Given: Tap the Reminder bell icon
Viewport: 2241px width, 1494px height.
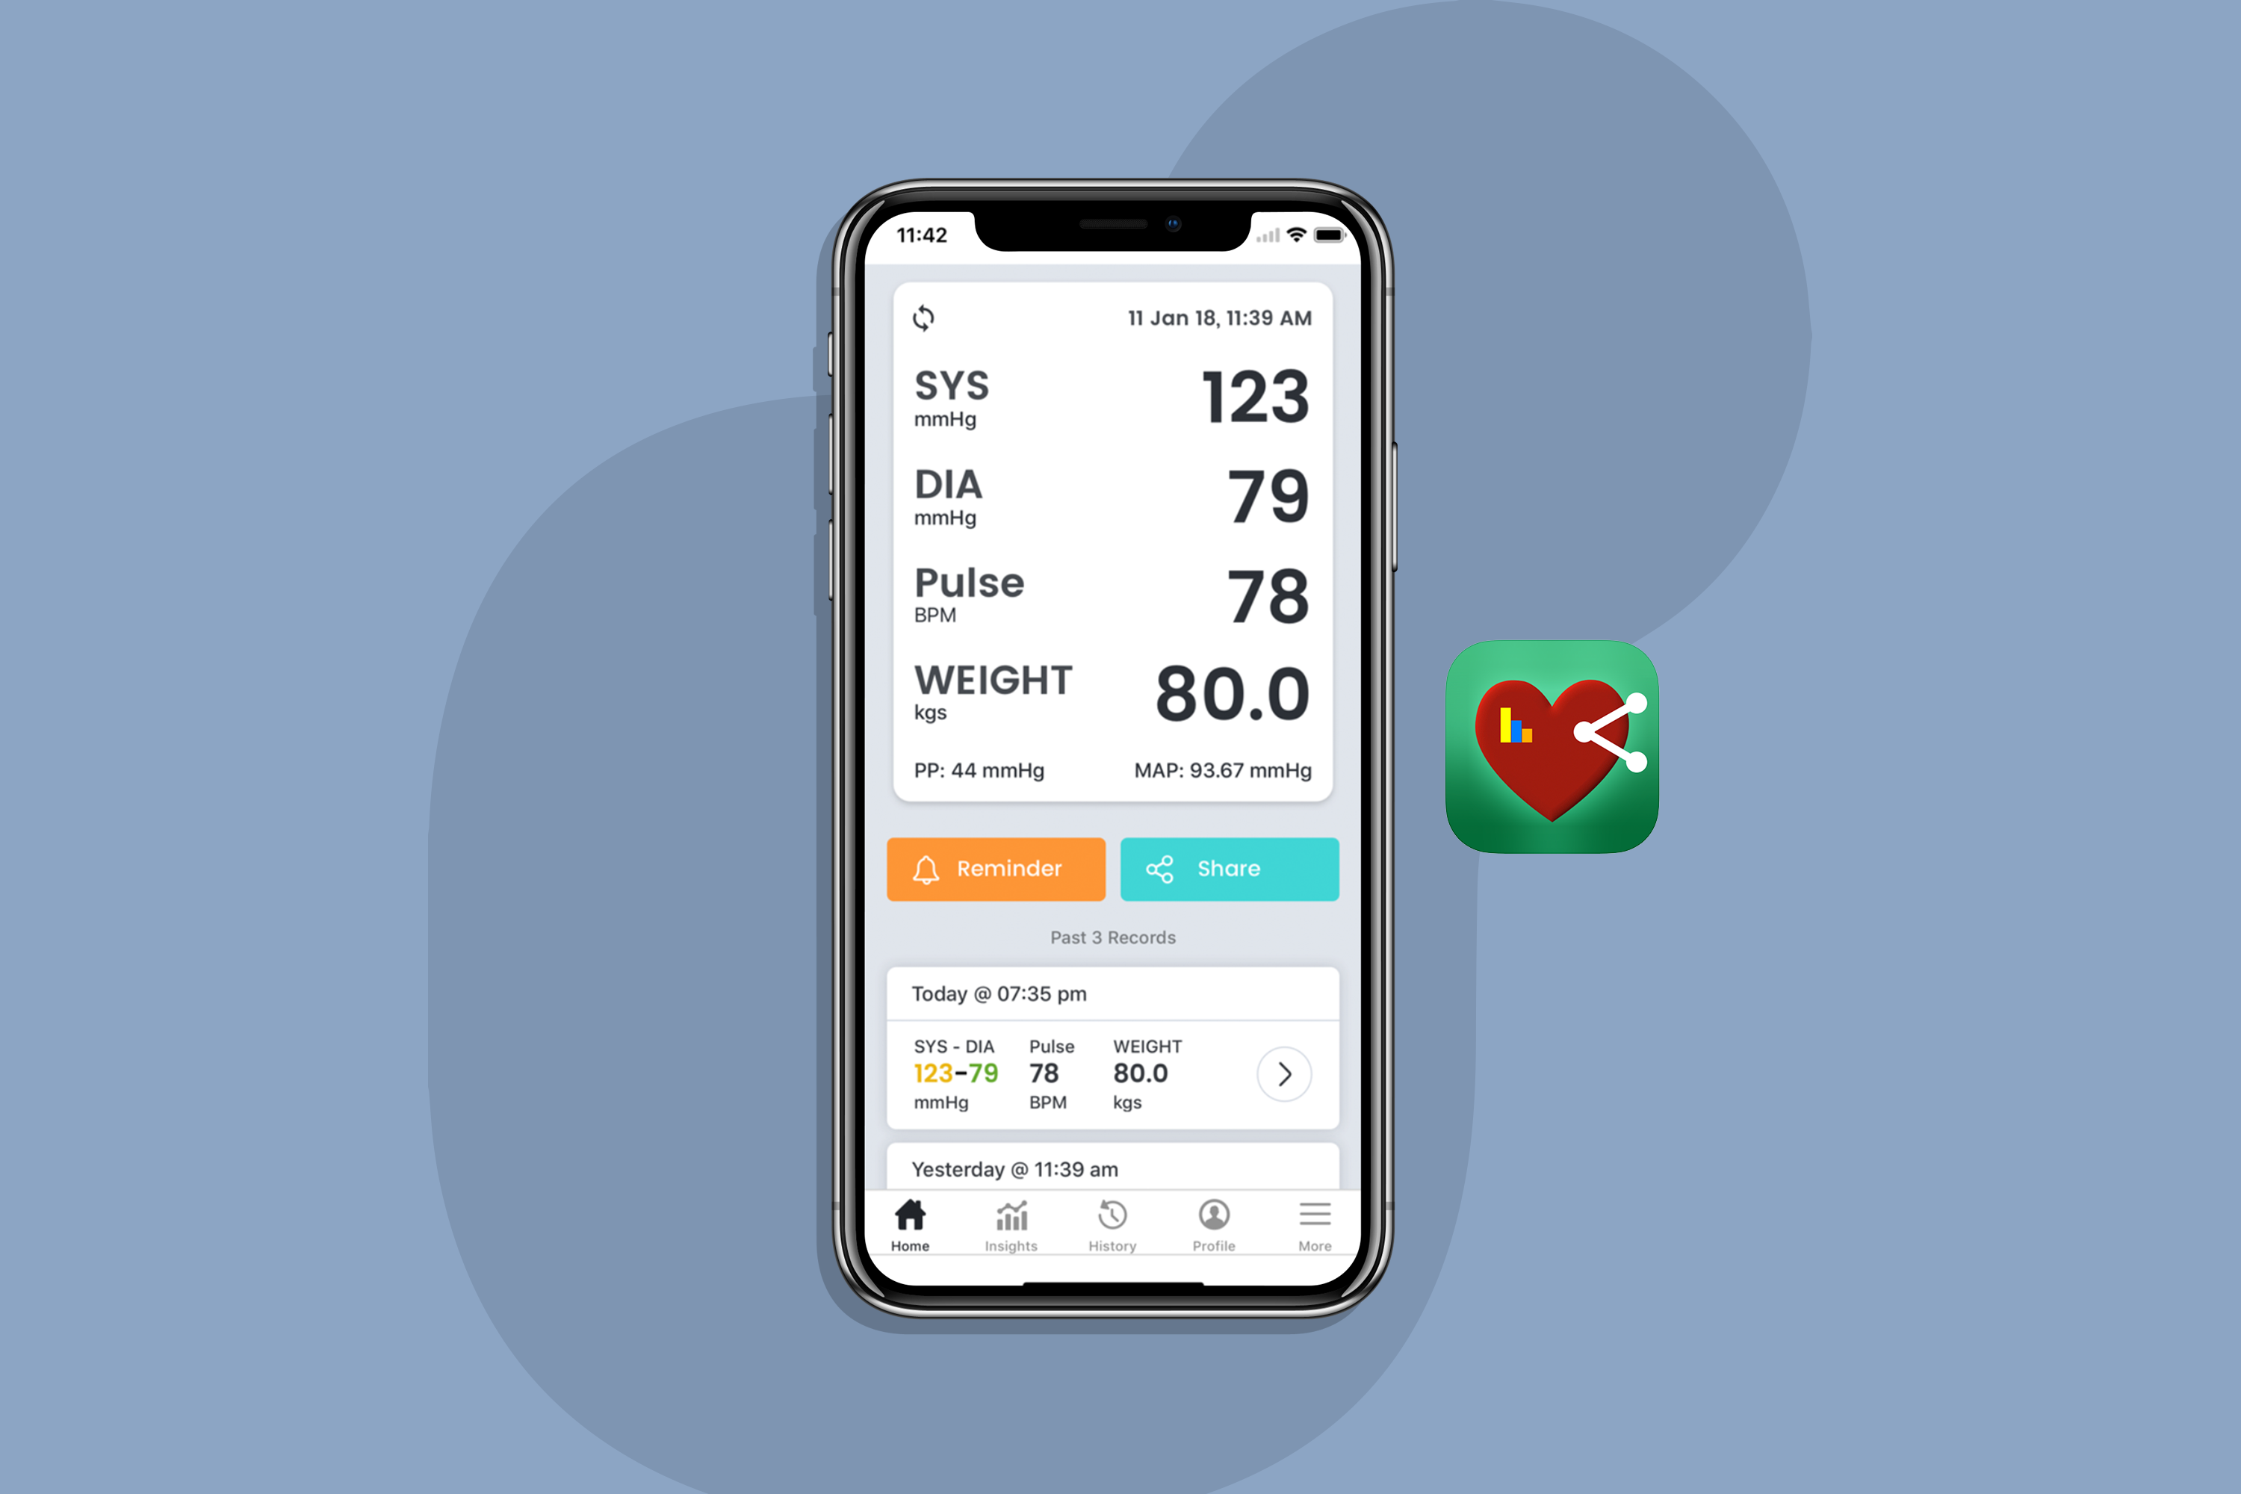Looking at the screenshot, I should tap(929, 869).
